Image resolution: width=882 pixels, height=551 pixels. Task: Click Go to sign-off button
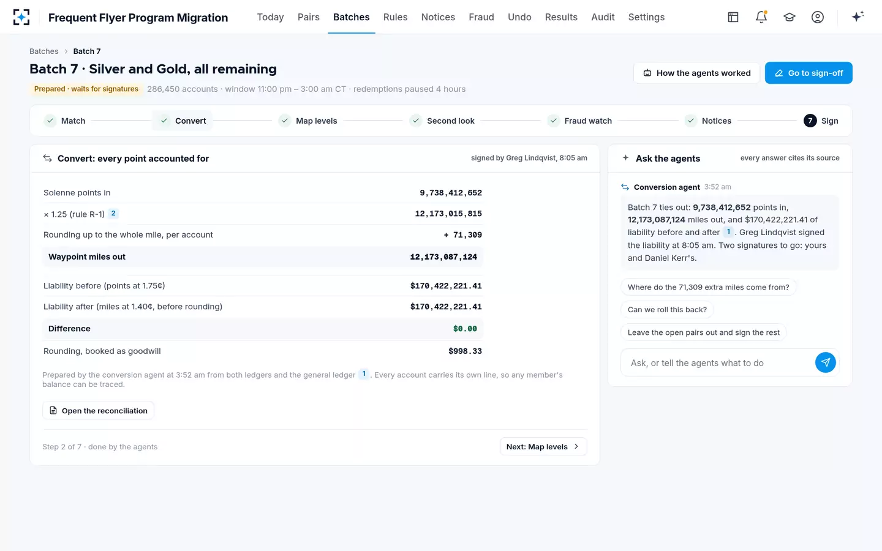(809, 73)
